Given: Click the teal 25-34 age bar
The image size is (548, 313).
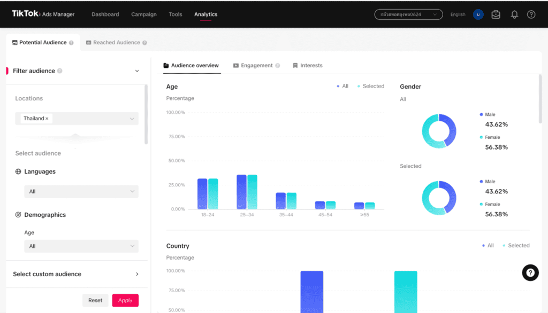Looking at the screenshot, I should 253,192.
